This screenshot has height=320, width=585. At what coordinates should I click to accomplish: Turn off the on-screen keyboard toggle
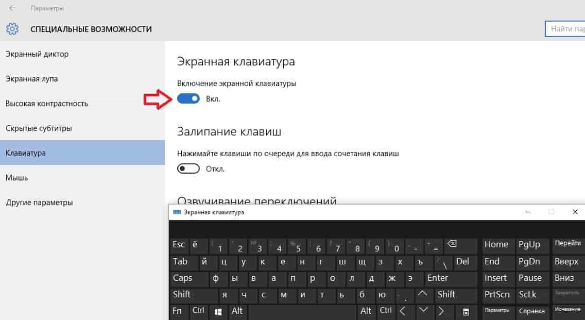point(188,98)
